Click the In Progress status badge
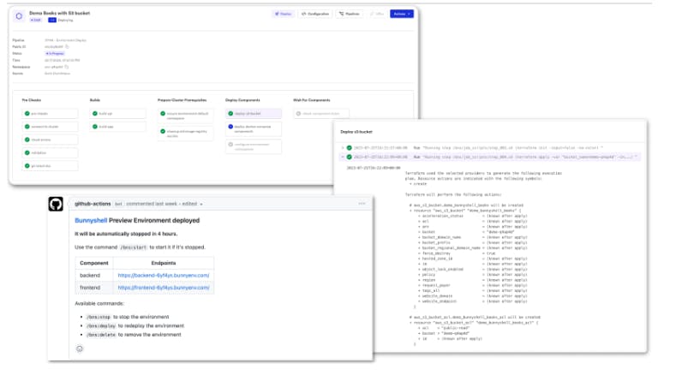Image resolution: width=682 pixels, height=375 pixels. (55, 53)
